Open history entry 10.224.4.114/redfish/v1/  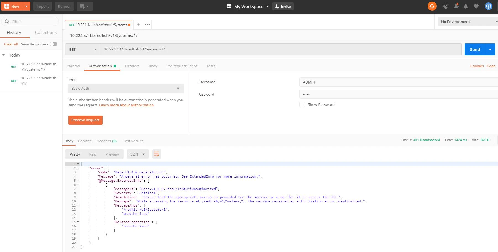point(39,81)
